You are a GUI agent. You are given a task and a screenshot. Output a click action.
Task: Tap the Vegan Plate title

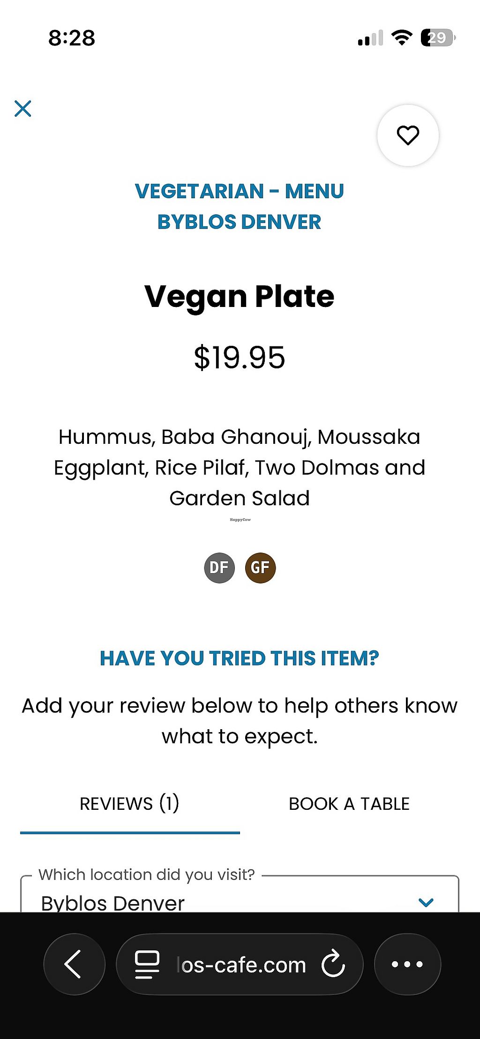[239, 297]
